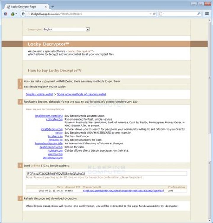Open Some other methods of creating wallet link
213x223 pixels.
[81, 94]
